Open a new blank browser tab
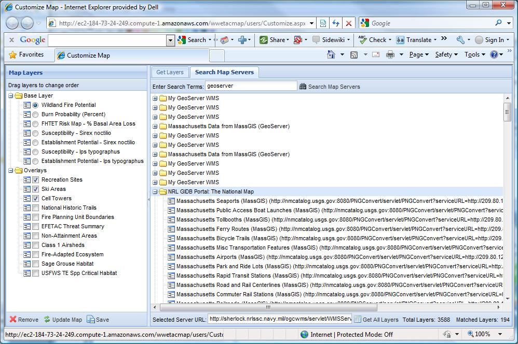This screenshot has width=518, height=344. [217, 56]
